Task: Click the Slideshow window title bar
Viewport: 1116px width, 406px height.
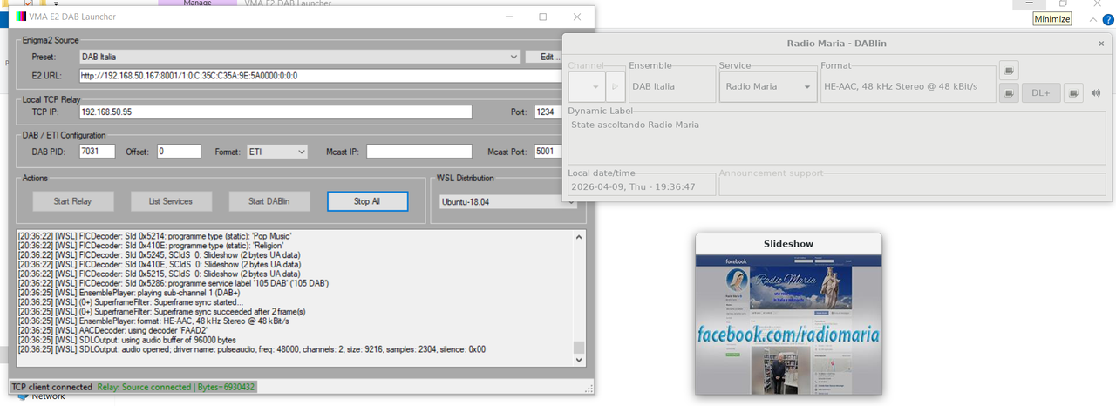Action: [788, 244]
